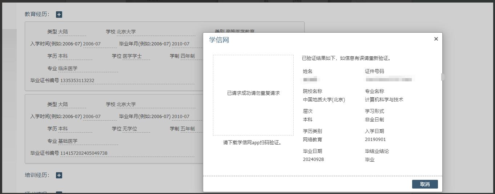Close the 学信网 dialog with the X

[436, 39]
